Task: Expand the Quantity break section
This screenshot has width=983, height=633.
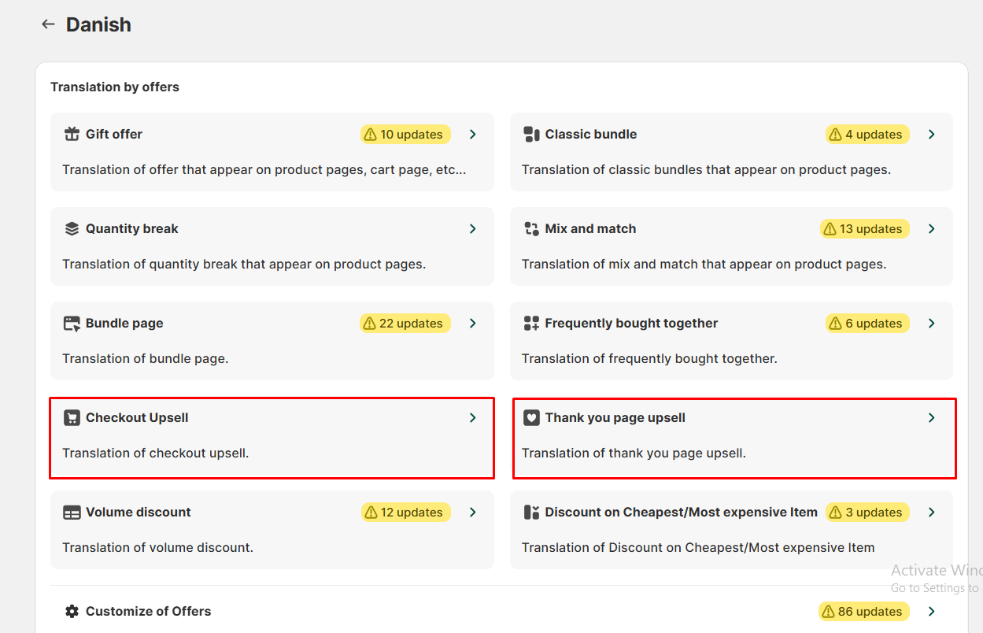Action: [x=473, y=228]
